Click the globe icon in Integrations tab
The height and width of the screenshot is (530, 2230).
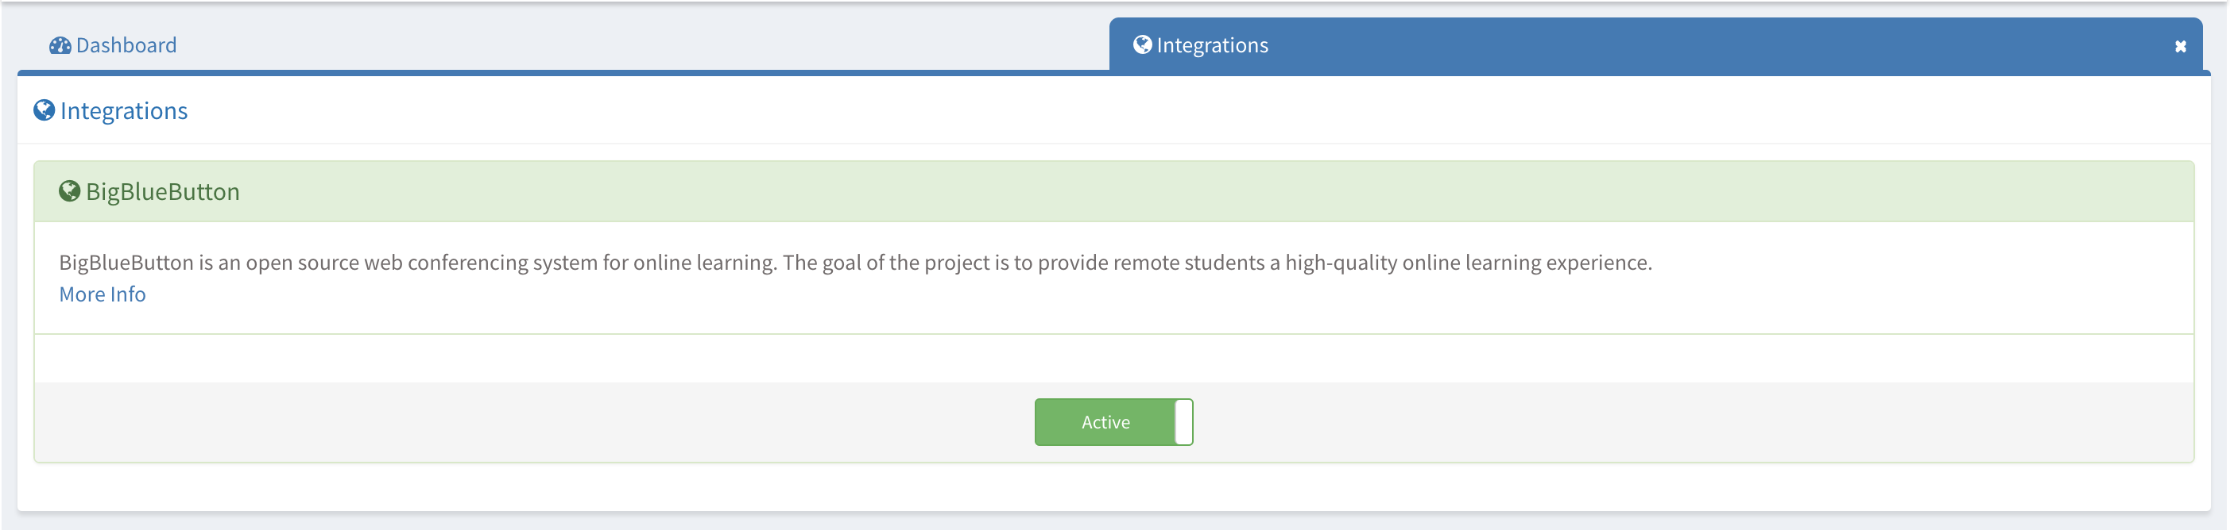point(1142,44)
